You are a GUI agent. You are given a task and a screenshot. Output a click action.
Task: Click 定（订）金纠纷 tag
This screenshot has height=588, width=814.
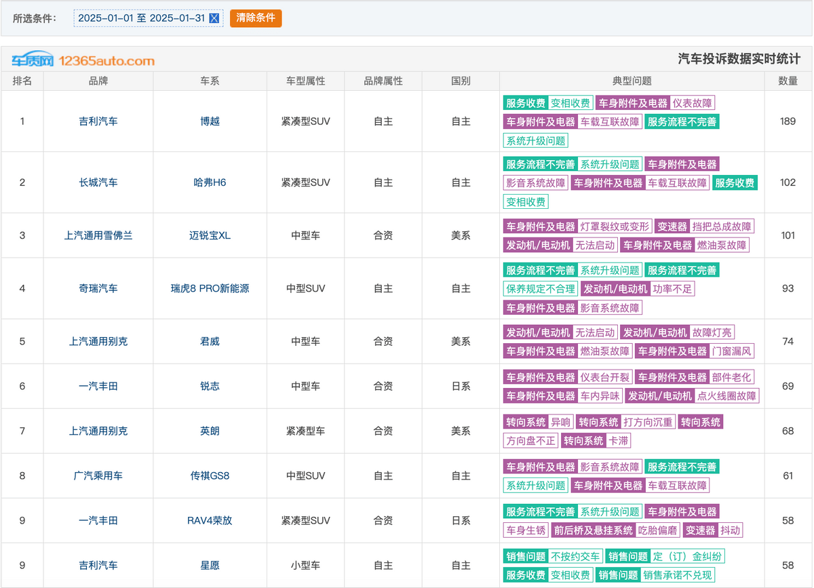[688, 556]
